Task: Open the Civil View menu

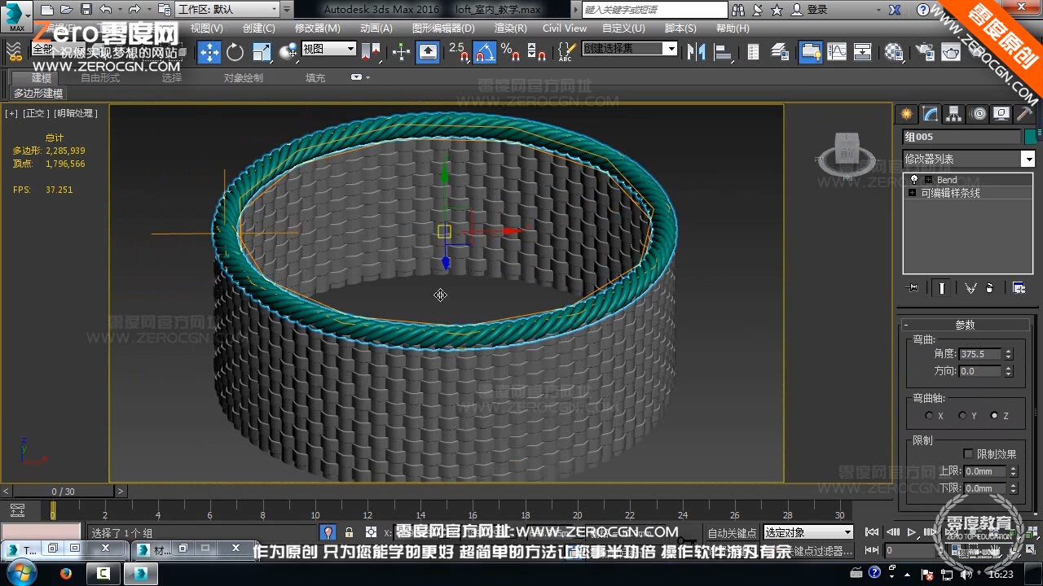Action: pos(565,28)
